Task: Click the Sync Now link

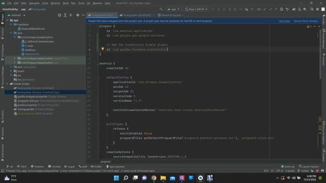Action: click(284, 21)
